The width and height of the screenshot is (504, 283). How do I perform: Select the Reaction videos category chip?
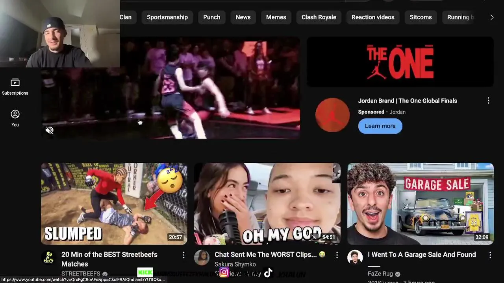pos(373,17)
